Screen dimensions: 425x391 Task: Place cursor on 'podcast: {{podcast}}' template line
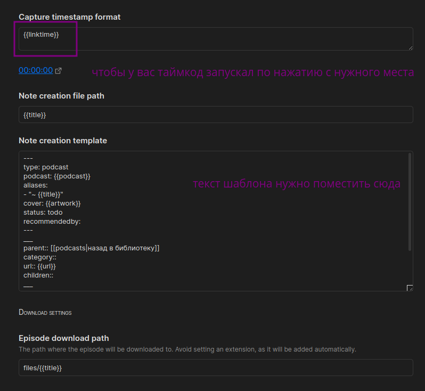point(57,176)
